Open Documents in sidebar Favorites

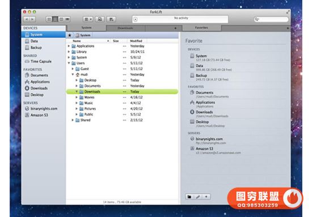tap(44, 75)
